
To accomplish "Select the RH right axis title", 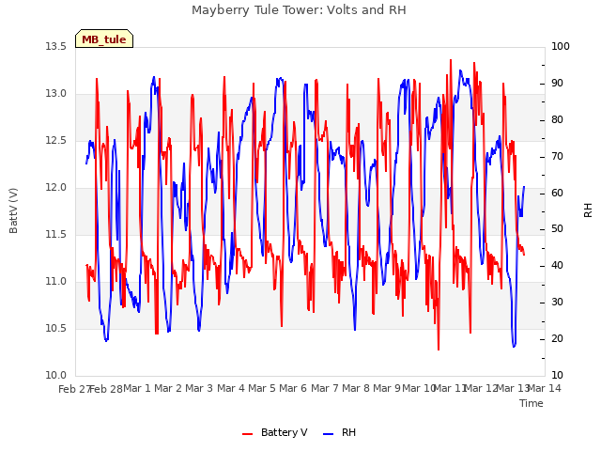I will [x=588, y=210].
